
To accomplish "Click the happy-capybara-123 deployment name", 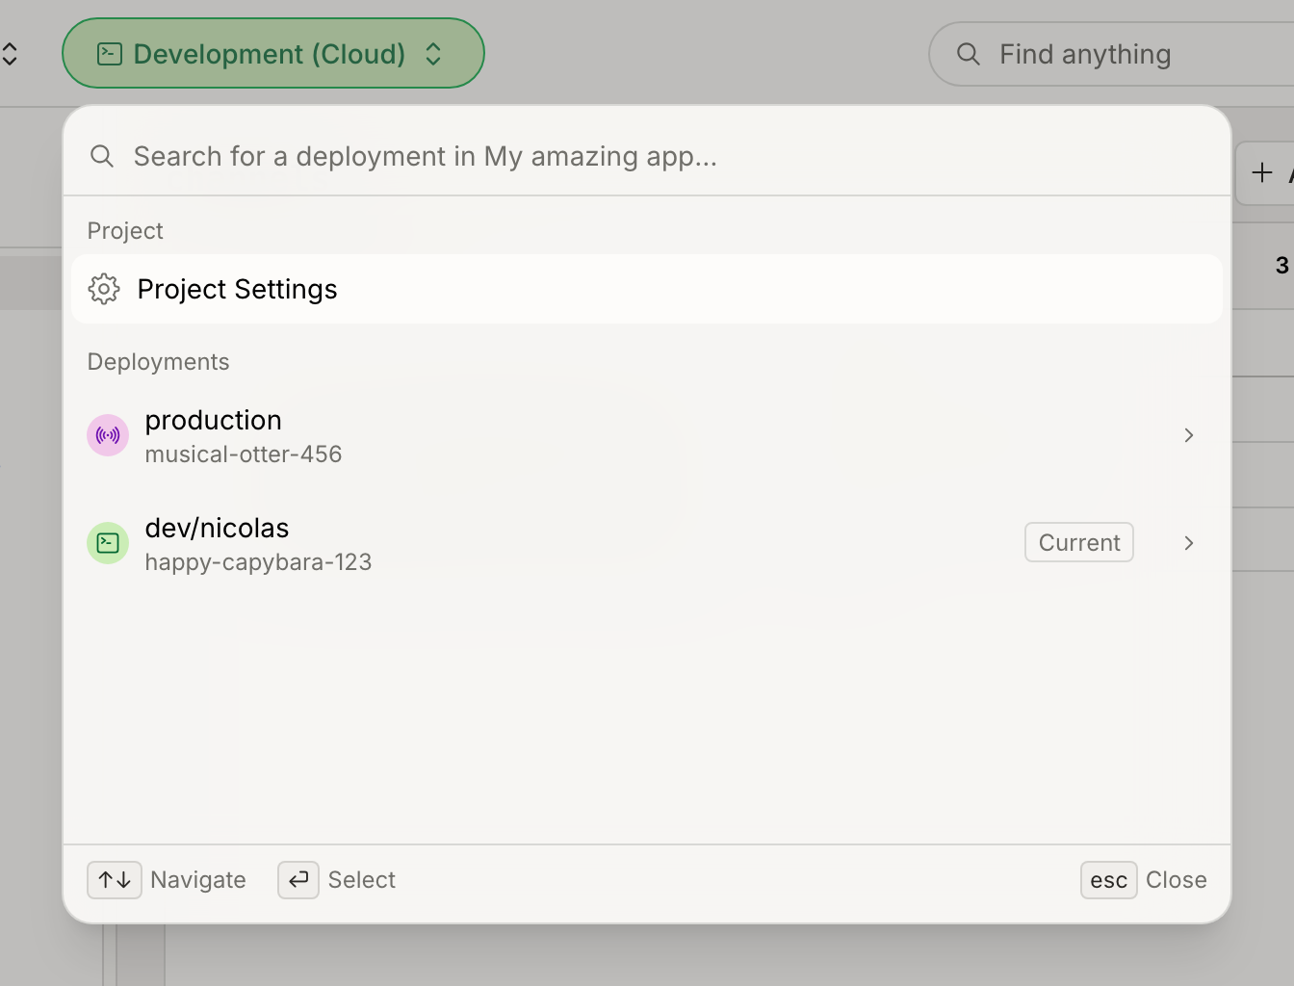I will (x=258, y=562).
